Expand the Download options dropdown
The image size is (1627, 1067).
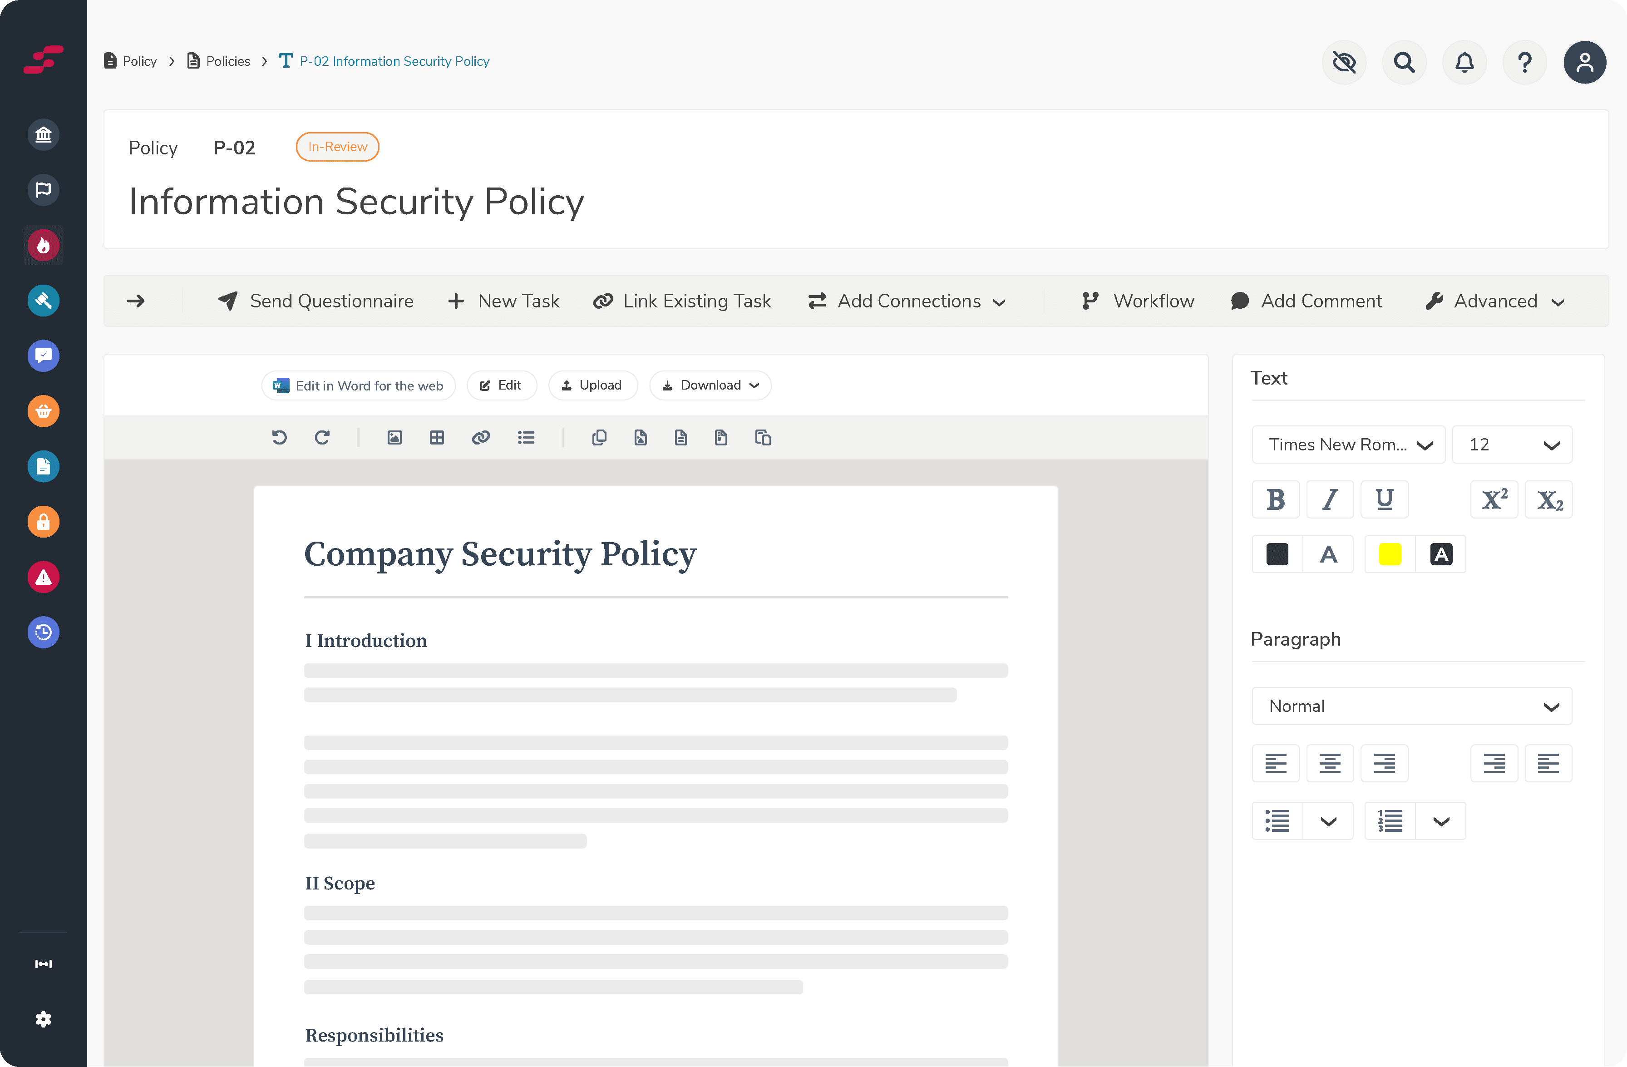point(710,385)
